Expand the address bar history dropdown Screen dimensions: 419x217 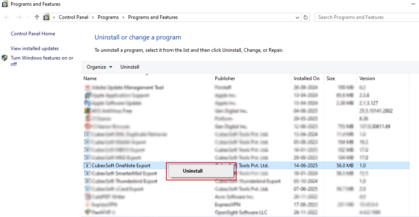tap(297, 17)
